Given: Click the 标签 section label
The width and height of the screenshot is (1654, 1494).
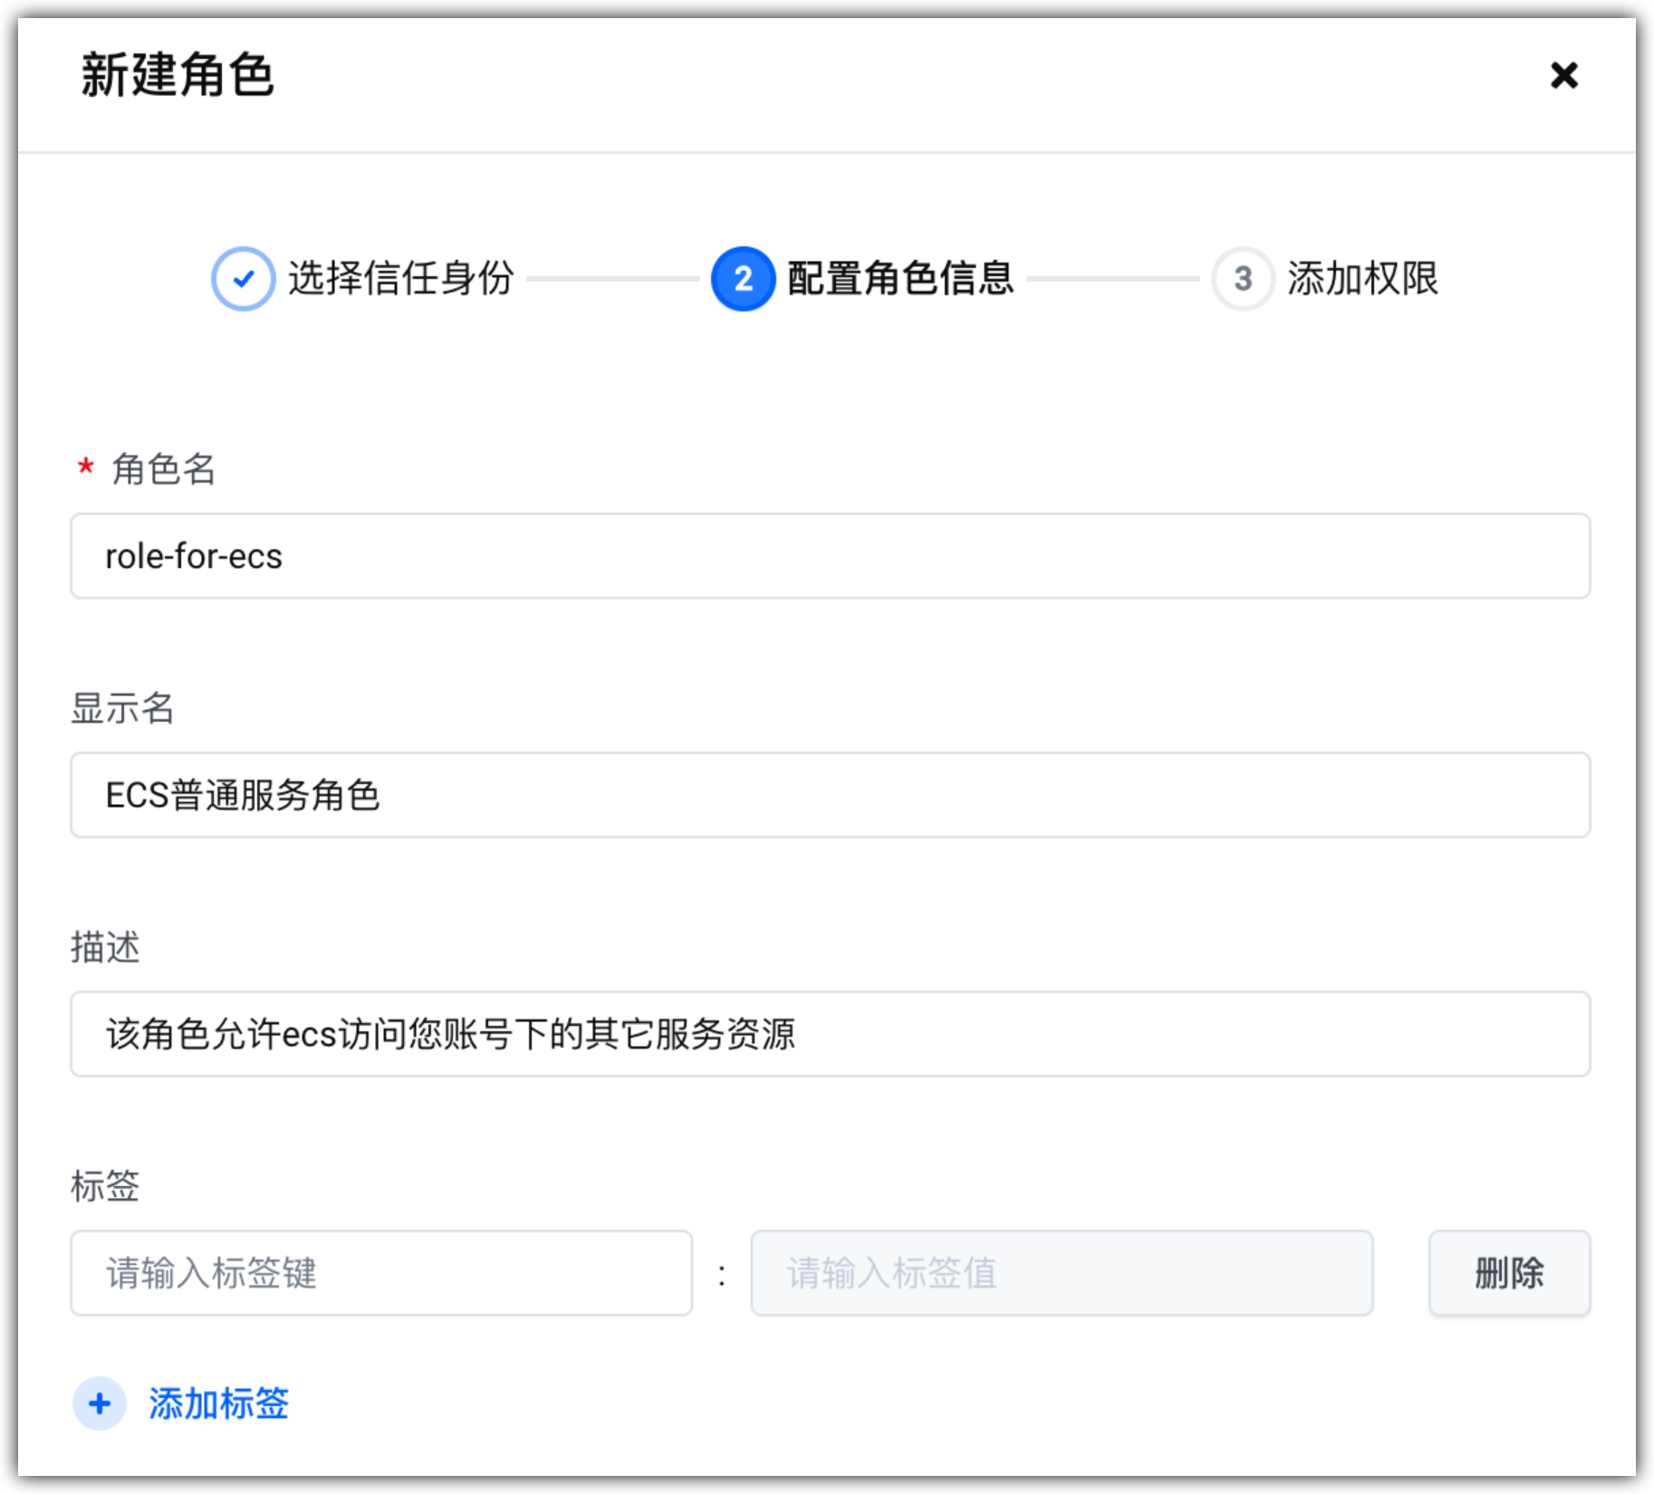Looking at the screenshot, I should click(x=105, y=1186).
